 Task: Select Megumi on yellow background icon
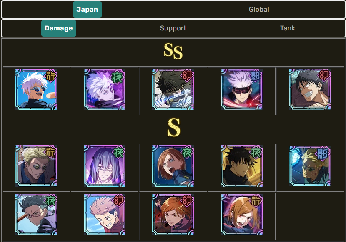(x=242, y=166)
